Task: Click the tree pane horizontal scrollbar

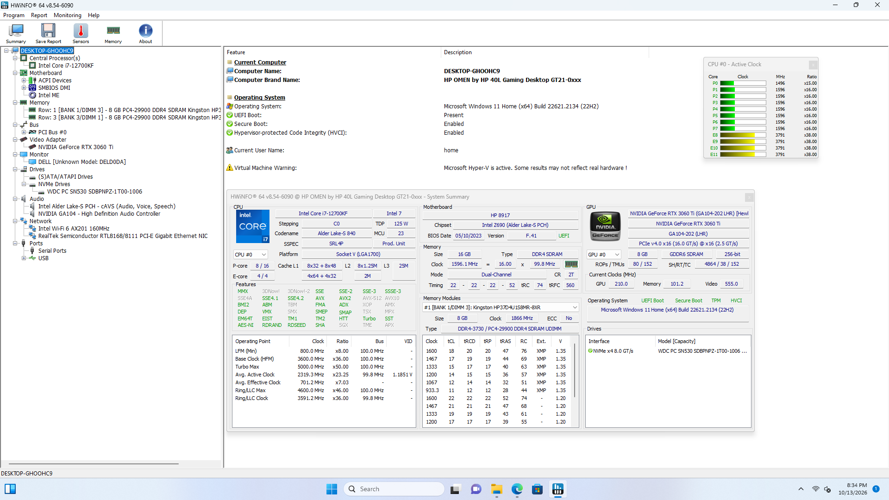Action: 94,463
